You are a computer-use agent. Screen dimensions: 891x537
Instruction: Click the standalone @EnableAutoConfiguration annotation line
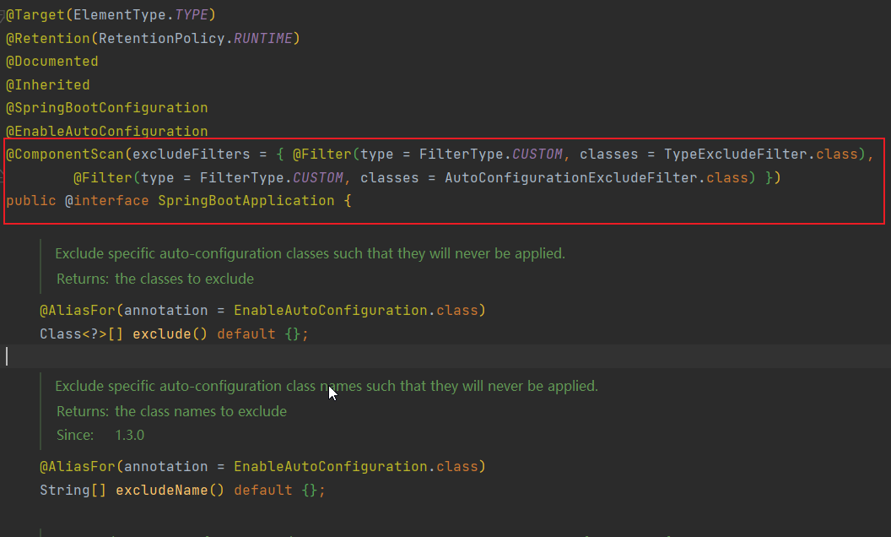(107, 132)
